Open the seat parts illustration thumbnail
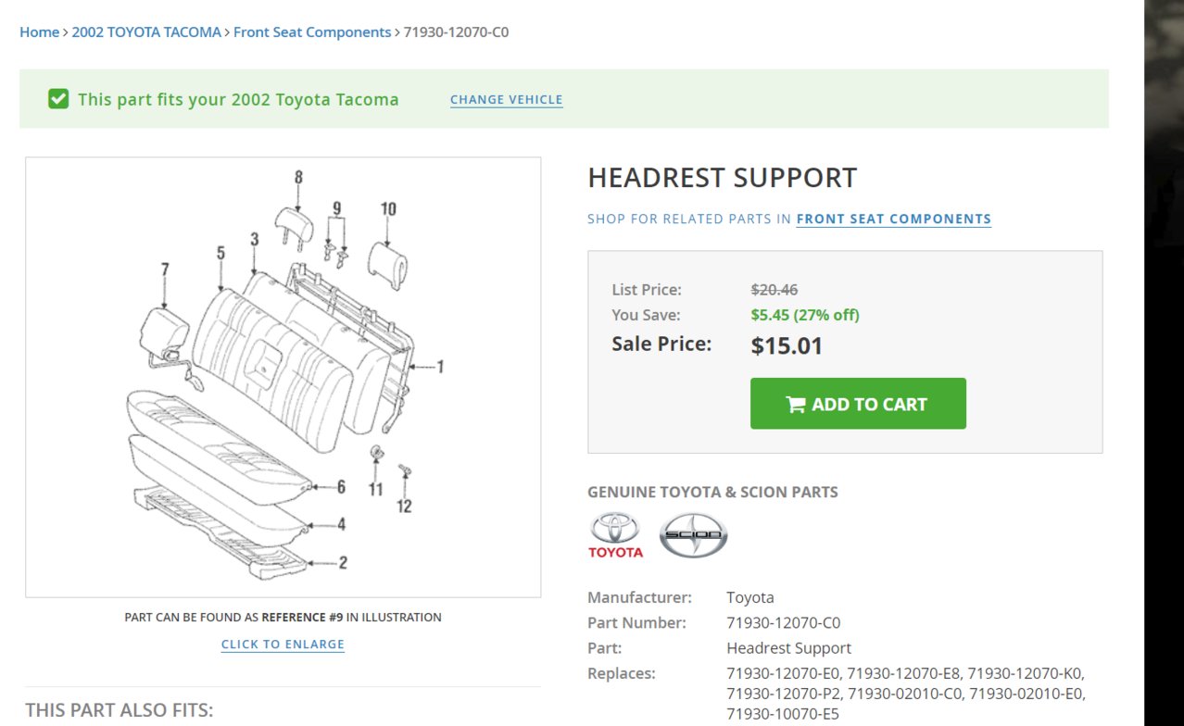This screenshot has width=1184, height=726. coord(283,377)
